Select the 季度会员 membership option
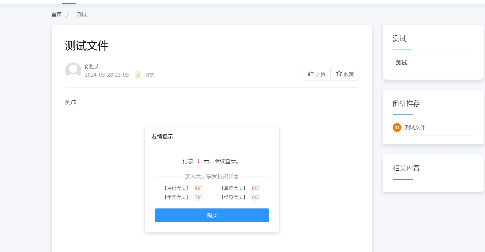485x252 pixels. [233, 188]
